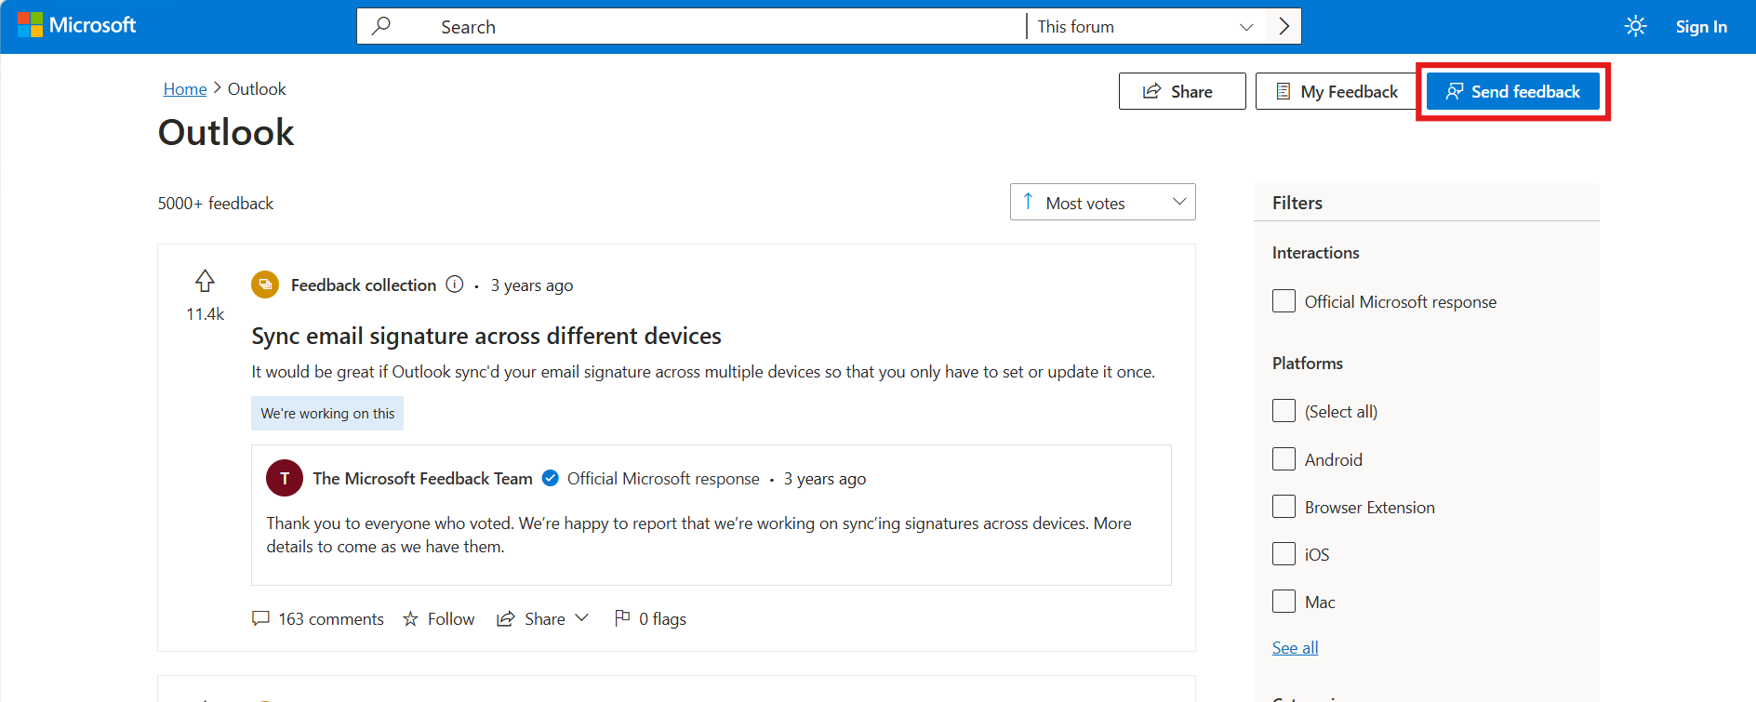Viewport: 1756px width, 702px height.
Task: Open the 163 comments thread
Action: (x=318, y=618)
